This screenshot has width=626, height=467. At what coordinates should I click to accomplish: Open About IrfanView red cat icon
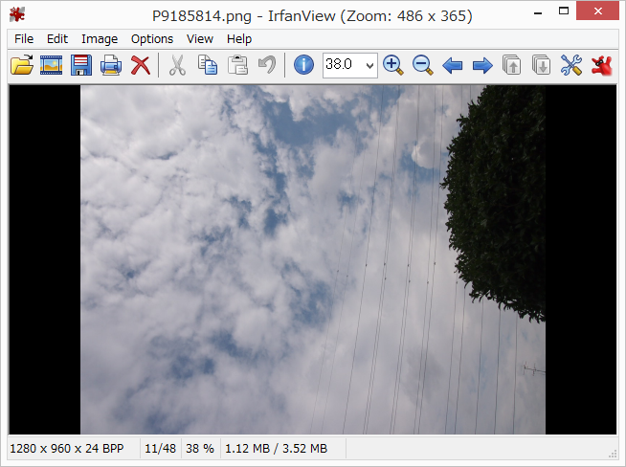602,65
